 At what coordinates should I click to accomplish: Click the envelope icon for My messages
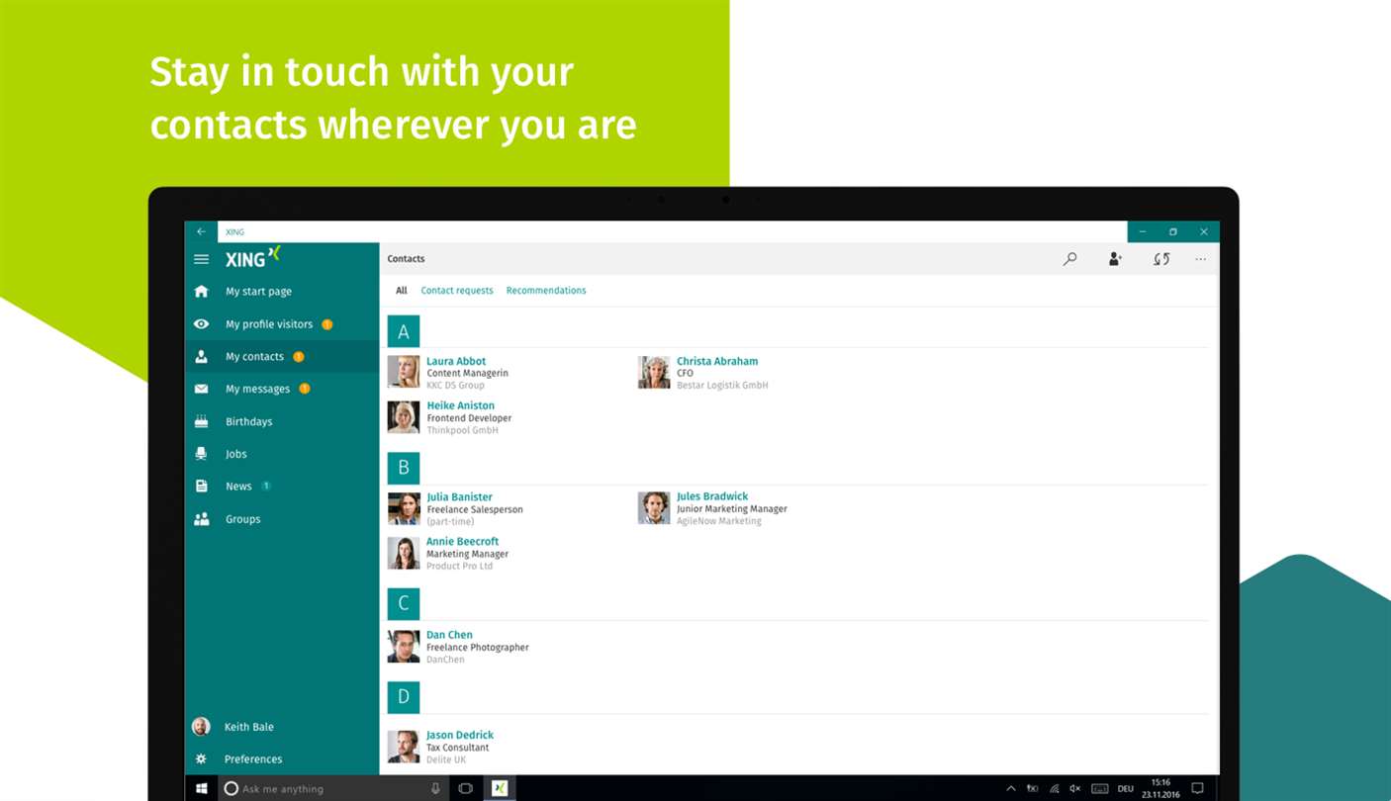tap(202, 390)
